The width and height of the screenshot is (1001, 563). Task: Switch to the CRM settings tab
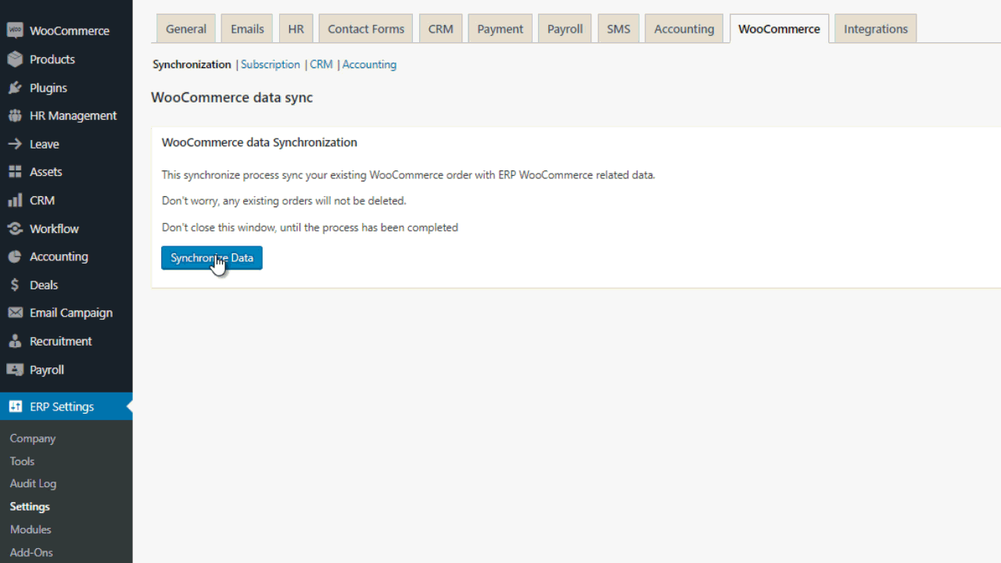(441, 29)
